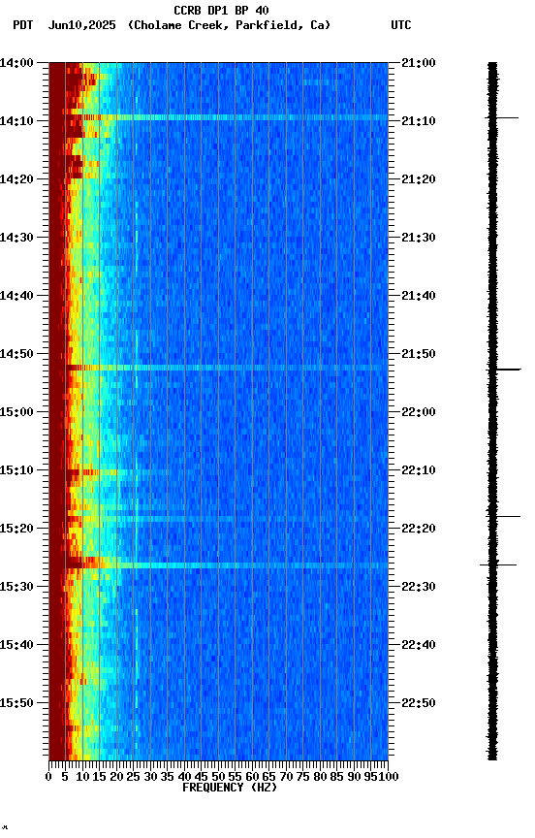Click the 15:50 PDT time label
Image resolution: width=535 pixels, height=838 pixels.
[16, 704]
